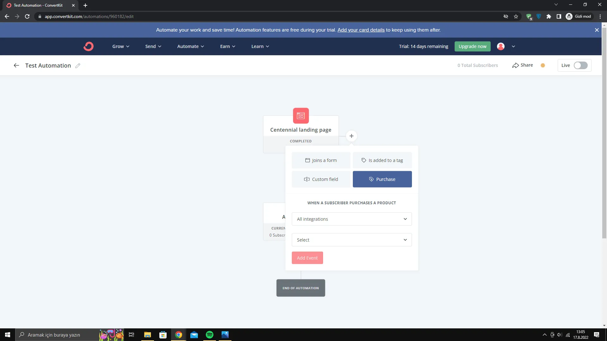The image size is (607, 341).
Task: Click the red landing page icon on the Centennial node
Action: click(x=301, y=116)
